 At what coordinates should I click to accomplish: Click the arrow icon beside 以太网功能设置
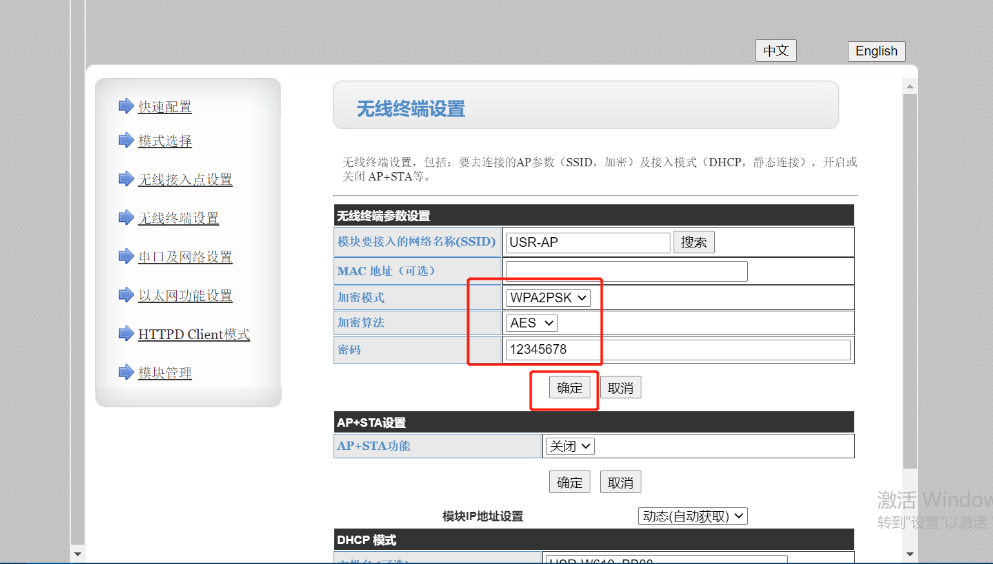coord(126,295)
